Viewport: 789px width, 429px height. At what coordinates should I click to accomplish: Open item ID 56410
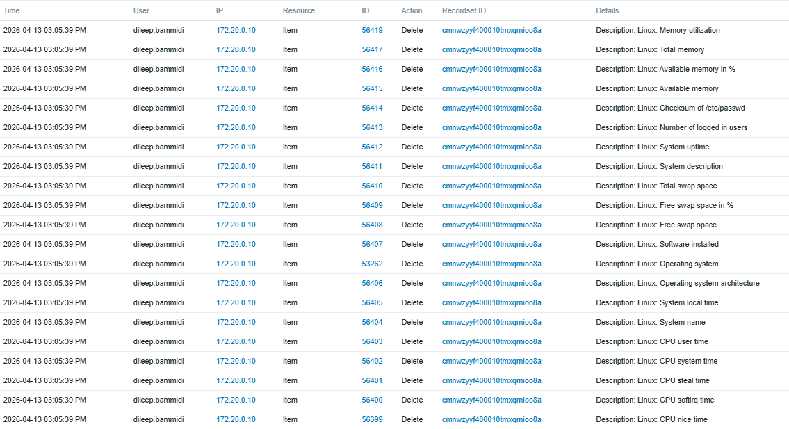pos(372,186)
